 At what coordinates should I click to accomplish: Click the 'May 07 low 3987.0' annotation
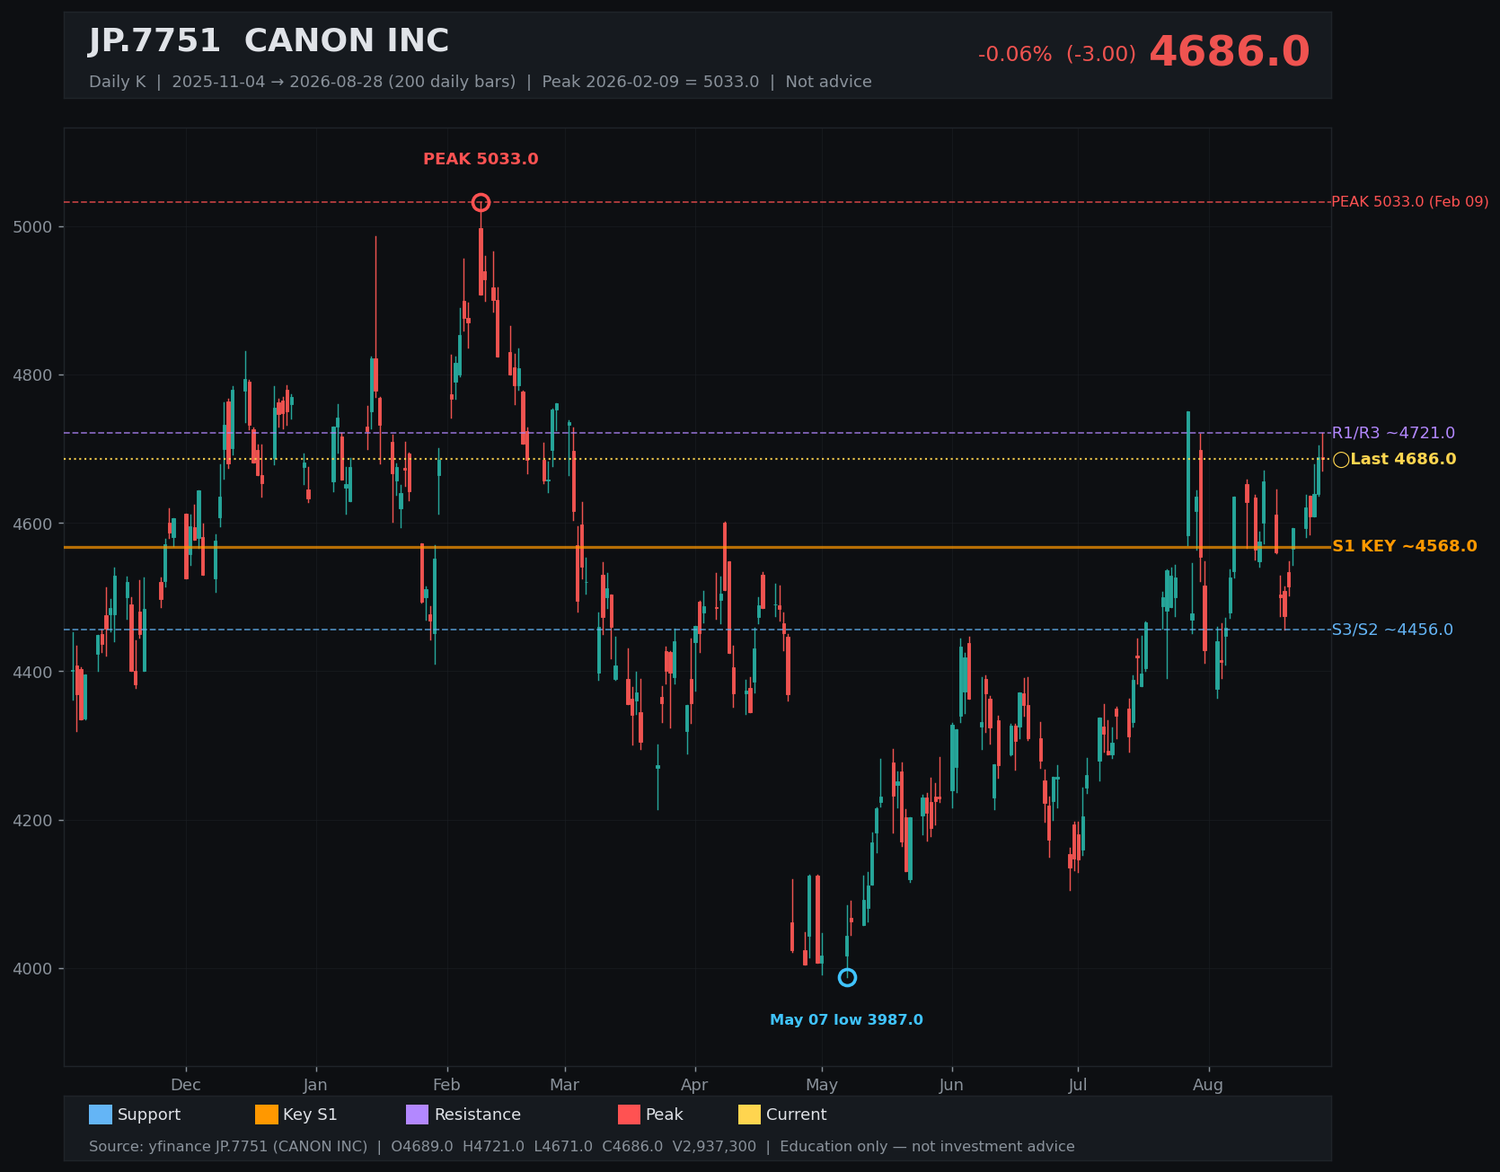846,1020
